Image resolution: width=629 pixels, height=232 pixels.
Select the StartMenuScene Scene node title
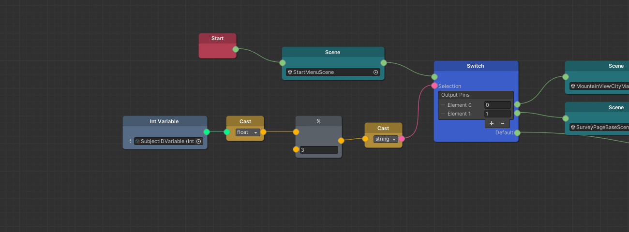point(333,52)
